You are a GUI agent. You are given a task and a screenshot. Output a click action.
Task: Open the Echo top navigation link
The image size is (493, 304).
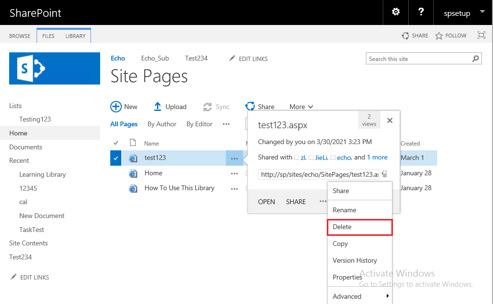point(118,59)
